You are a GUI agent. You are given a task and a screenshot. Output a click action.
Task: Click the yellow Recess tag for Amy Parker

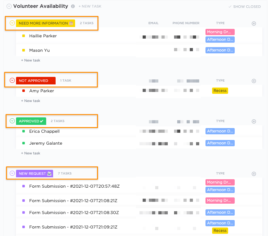pyautogui.click(x=220, y=91)
